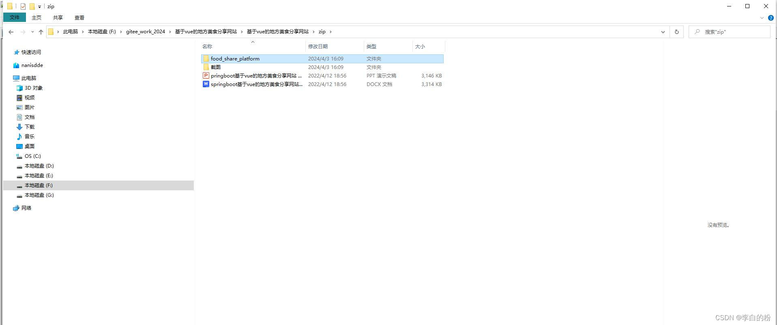Click the Word document file icon
This screenshot has height=325, width=777.
[206, 84]
